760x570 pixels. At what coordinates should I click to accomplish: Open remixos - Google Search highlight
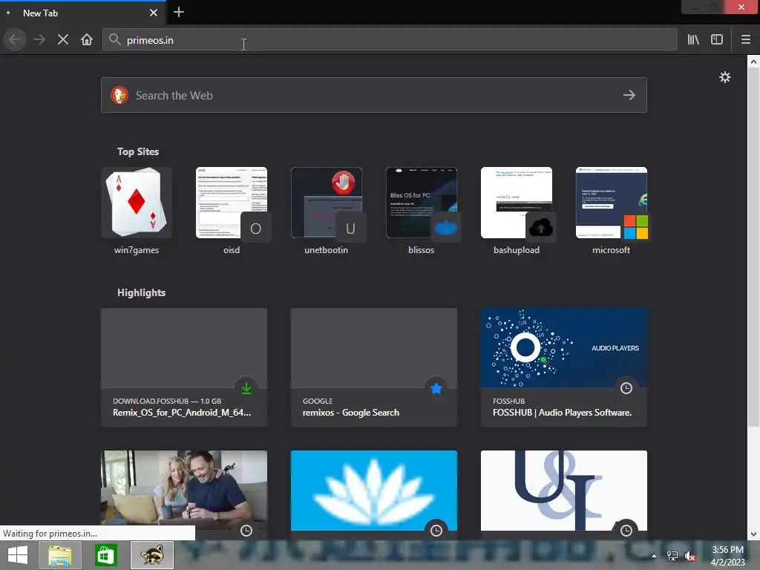(374, 367)
